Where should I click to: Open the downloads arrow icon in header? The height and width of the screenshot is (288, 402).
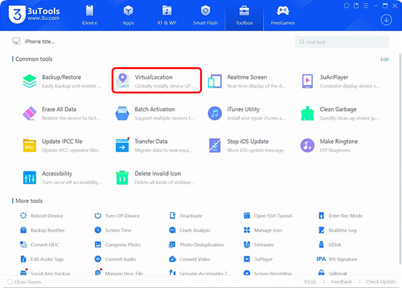coord(386,20)
